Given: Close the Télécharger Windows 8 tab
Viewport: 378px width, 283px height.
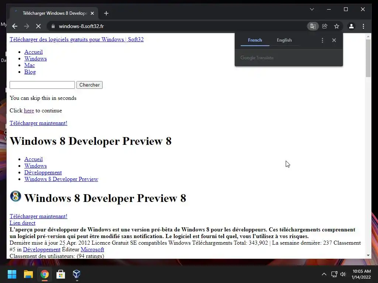Looking at the screenshot, I should (92, 13).
